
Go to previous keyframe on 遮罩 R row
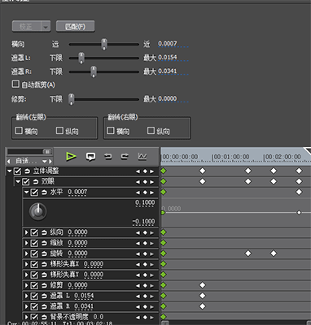[x=138, y=306]
